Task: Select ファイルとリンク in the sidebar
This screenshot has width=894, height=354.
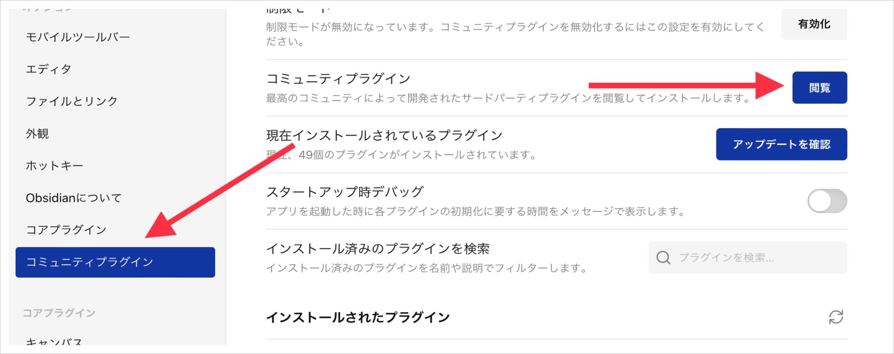Action: (x=72, y=101)
